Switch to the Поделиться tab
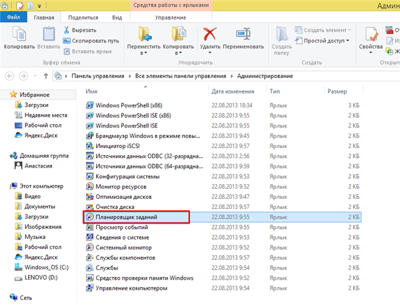The height and width of the screenshot is (305, 400). pos(83,17)
